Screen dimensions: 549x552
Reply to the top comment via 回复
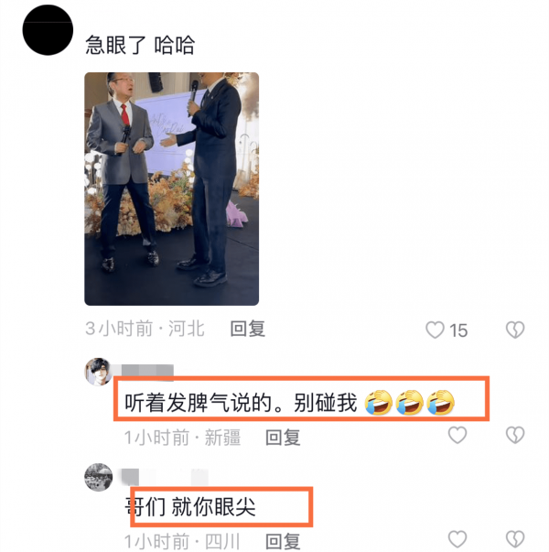click(248, 329)
